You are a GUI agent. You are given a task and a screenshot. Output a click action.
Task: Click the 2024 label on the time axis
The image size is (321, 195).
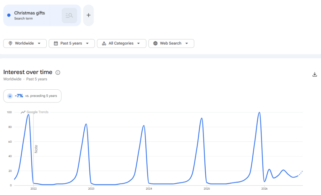pyautogui.click(x=149, y=189)
